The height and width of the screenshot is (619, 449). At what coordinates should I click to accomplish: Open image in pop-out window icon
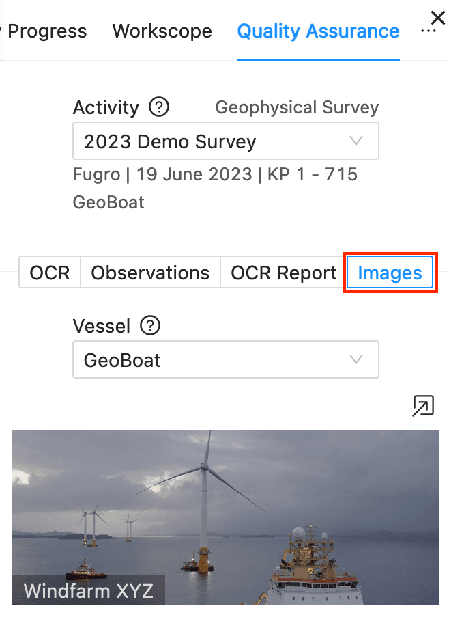(x=423, y=406)
